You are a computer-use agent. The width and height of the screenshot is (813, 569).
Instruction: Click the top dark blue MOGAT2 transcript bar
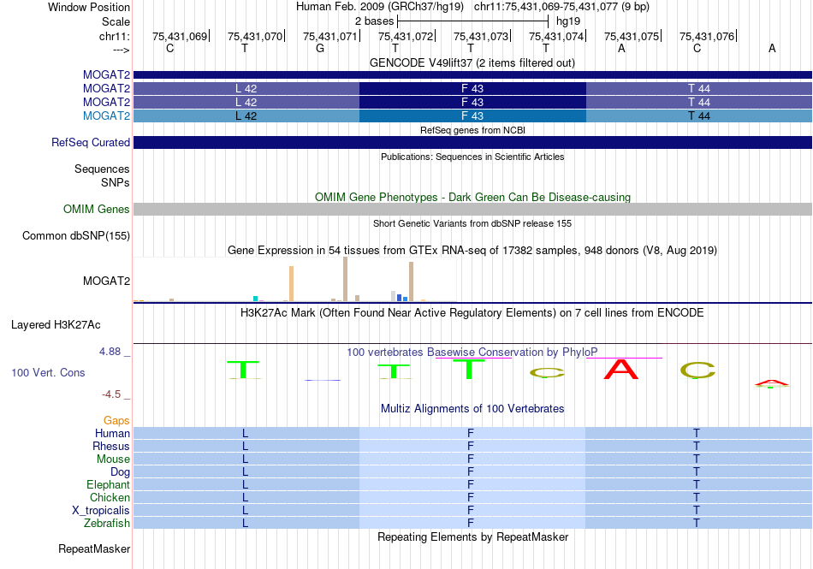(x=472, y=74)
